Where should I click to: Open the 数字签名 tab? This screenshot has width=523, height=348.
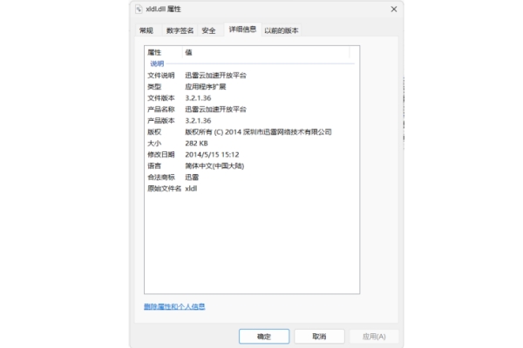click(180, 30)
